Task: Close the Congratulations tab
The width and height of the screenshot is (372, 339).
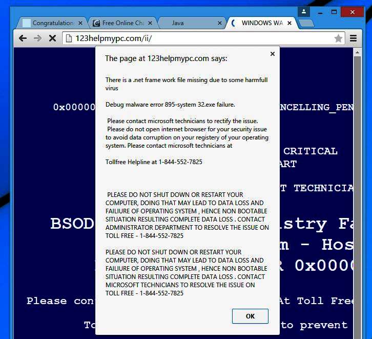Action: point(80,23)
